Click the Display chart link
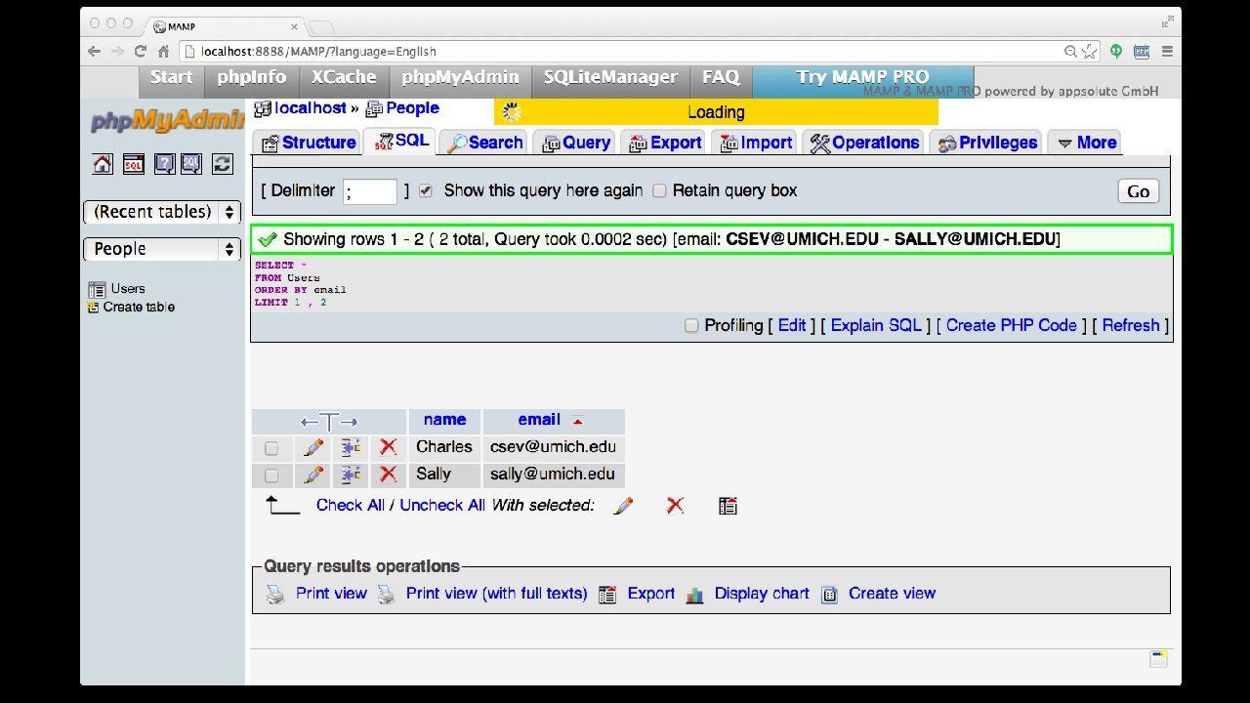The image size is (1250, 703). [762, 594]
